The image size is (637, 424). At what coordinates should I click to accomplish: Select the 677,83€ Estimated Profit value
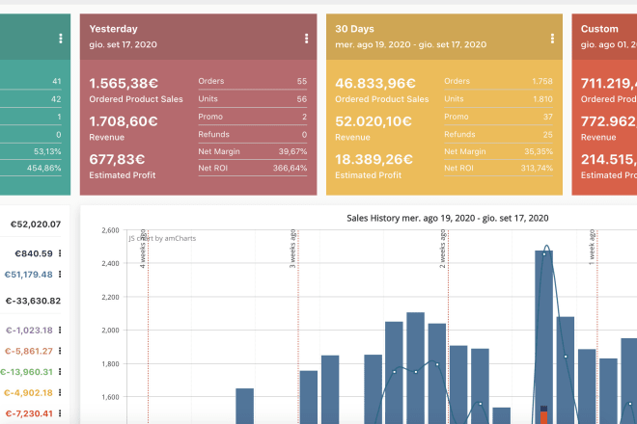coord(117,159)
